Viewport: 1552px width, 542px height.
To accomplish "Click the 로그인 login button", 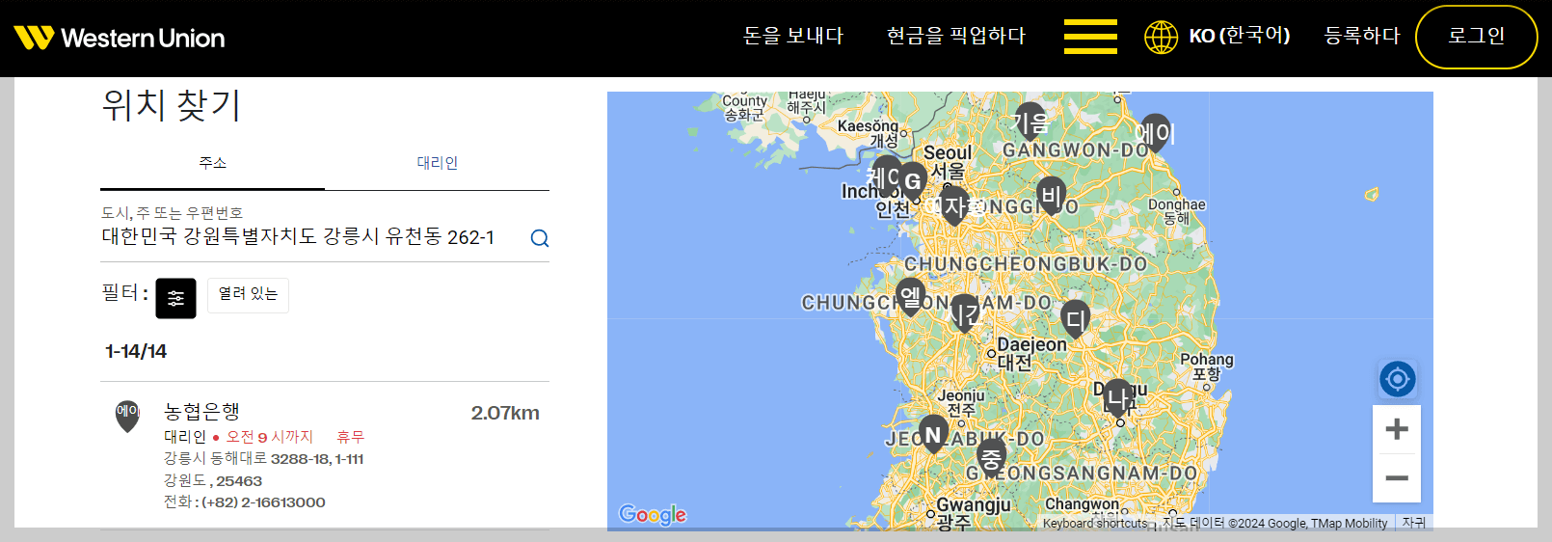I will (x=1476, y=37).
